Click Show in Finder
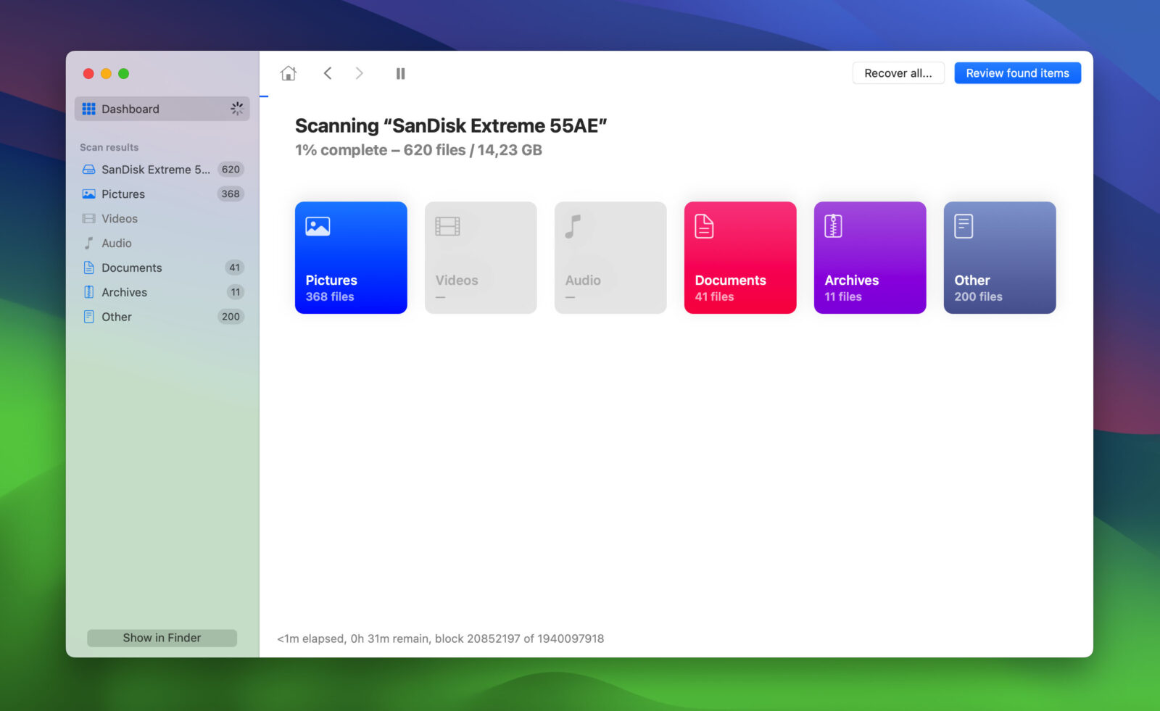This screenshot has width=1160, height=711. [x=162, y=638]
